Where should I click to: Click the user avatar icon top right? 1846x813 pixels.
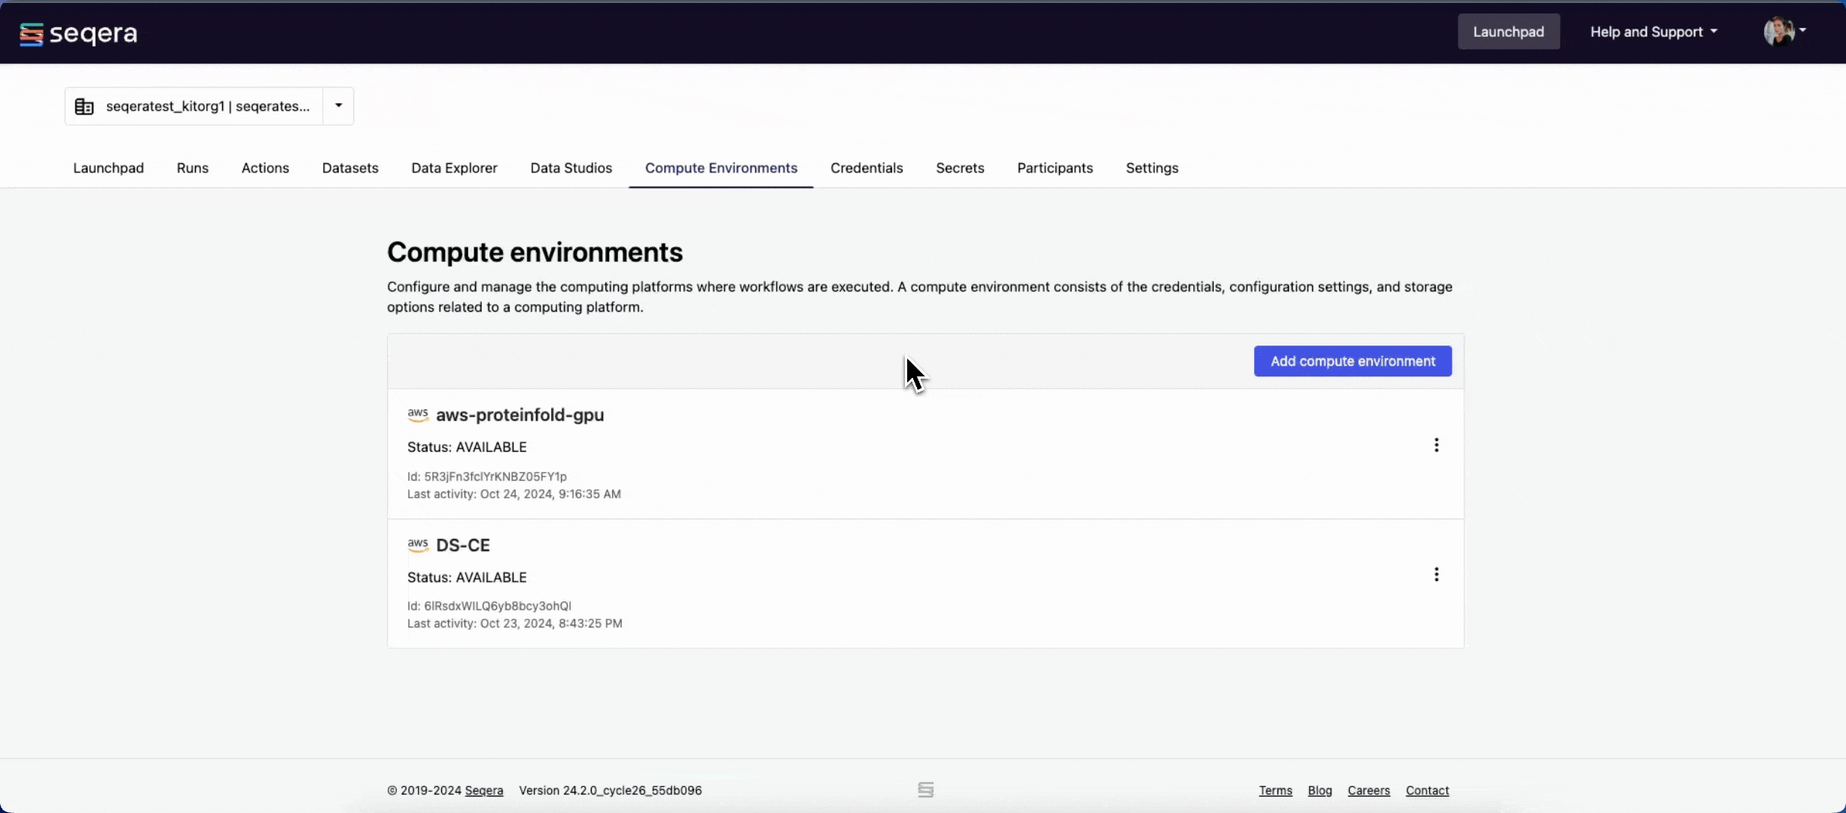pyautogui.click(x=1777, y=32)
